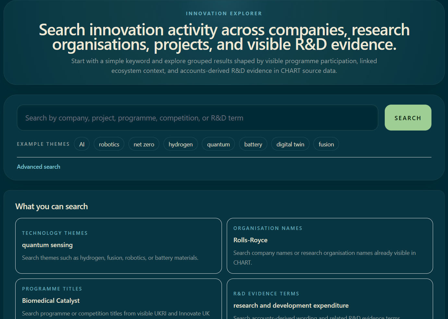Image resolution: width=448 pixels, height=319 pixels.
Task: Click the 'INNOVATION EXPLORER' label
Action: pos(224,14)
